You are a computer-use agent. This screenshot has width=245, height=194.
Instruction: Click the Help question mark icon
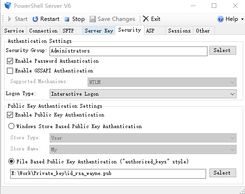click(220, 19)
